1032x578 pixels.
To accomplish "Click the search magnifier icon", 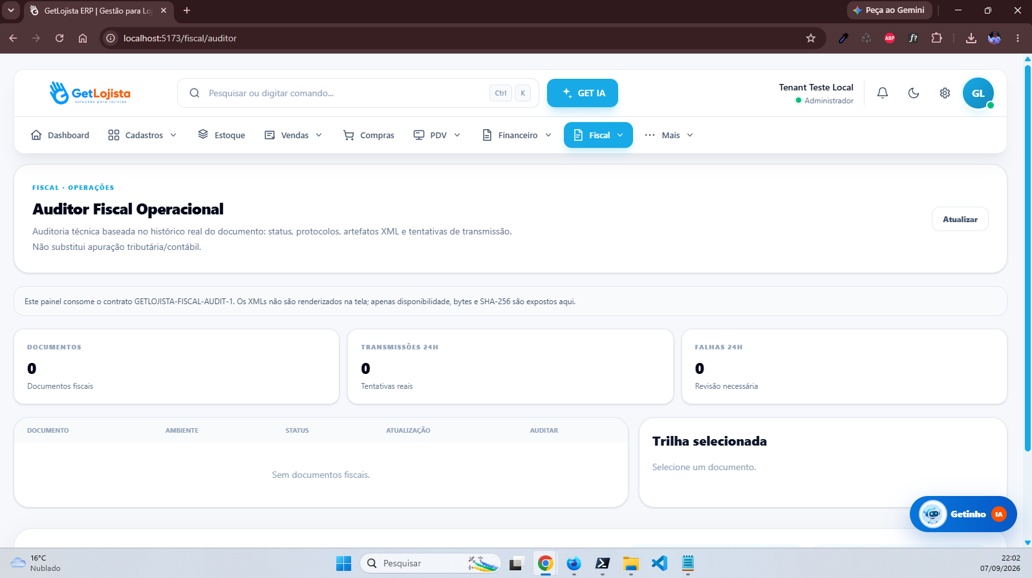I will 194,93.
